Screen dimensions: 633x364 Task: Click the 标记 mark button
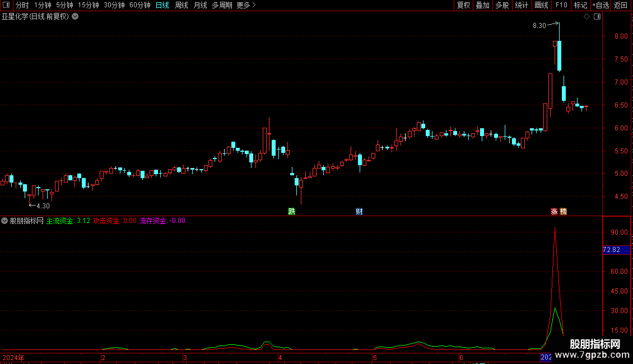(x=580, y=5)
